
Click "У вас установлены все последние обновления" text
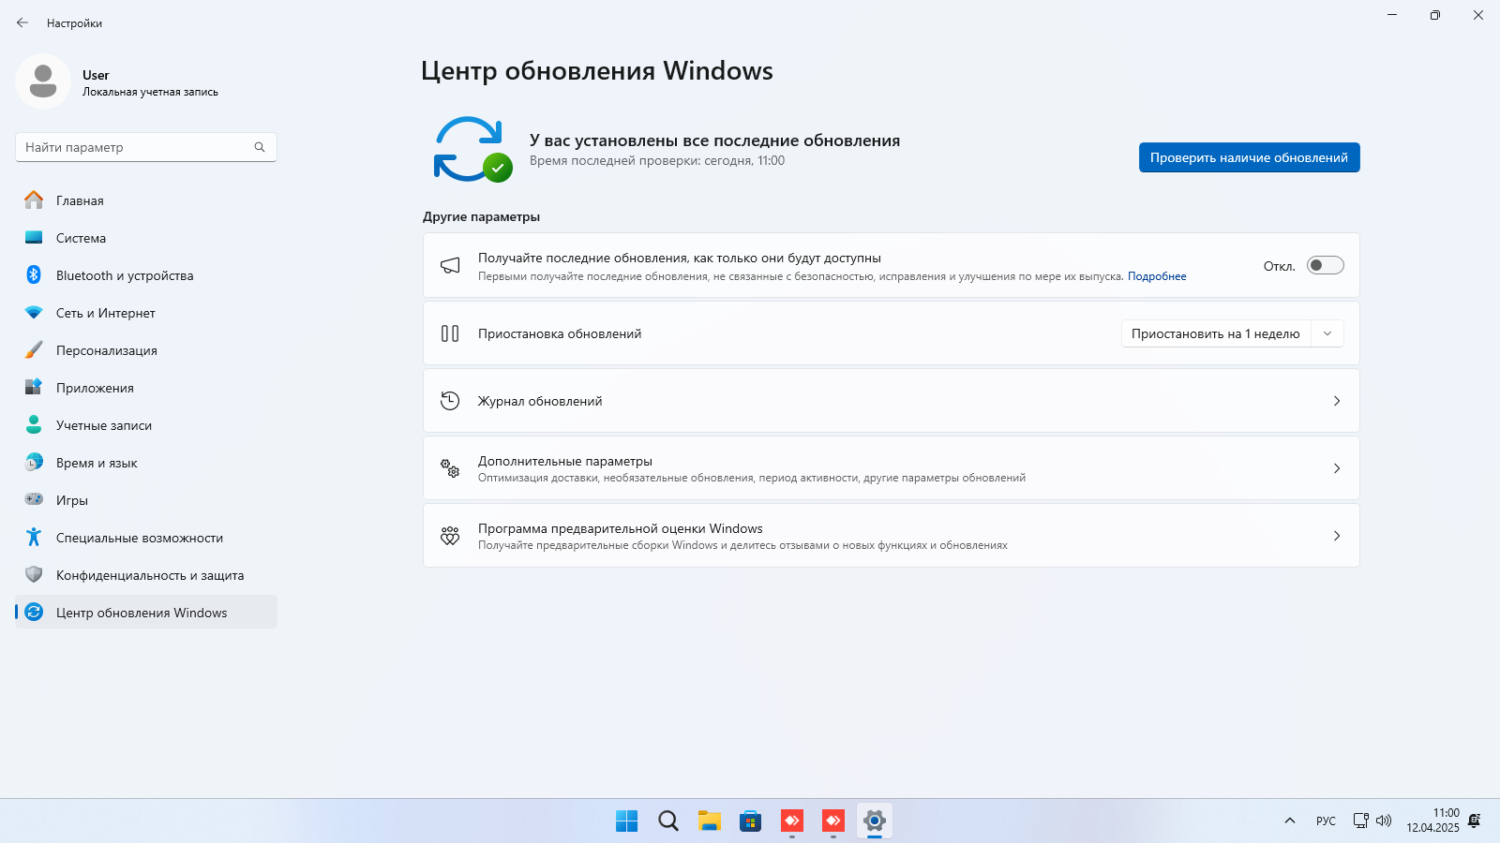[714, 140]
